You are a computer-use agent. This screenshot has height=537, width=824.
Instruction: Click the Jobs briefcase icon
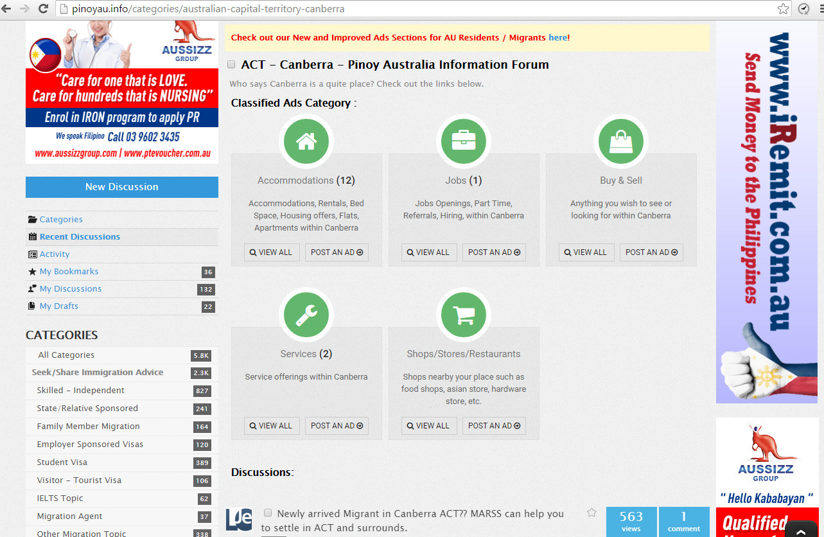[463, 141]
